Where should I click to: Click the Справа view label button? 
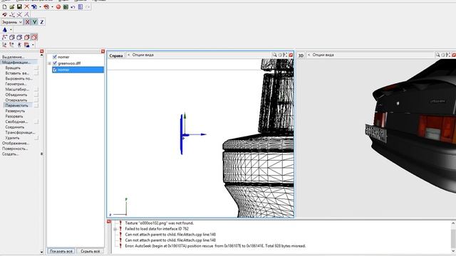tap(115, 55)
